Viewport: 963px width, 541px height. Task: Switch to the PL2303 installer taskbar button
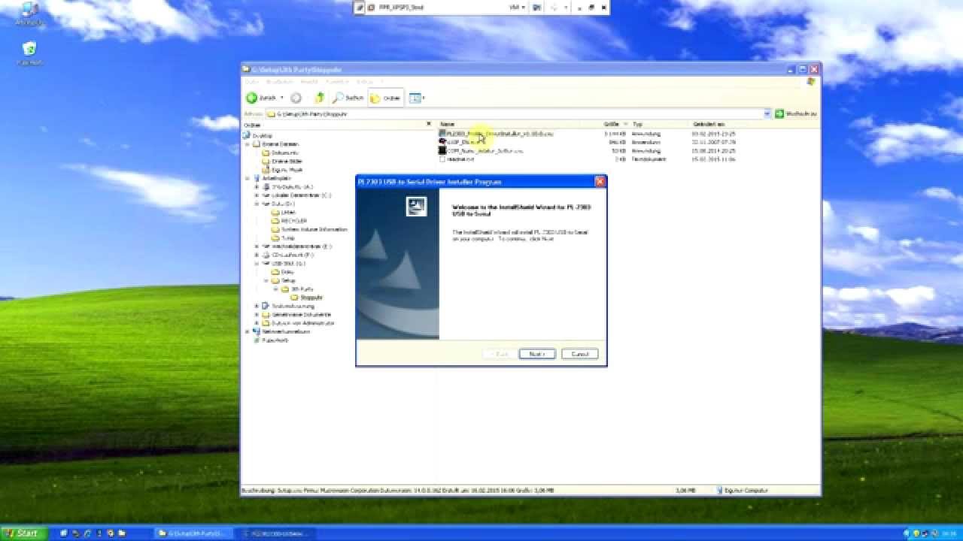(277, 533)
